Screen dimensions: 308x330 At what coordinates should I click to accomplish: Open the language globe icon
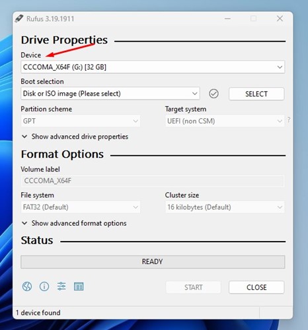point(27,286)
